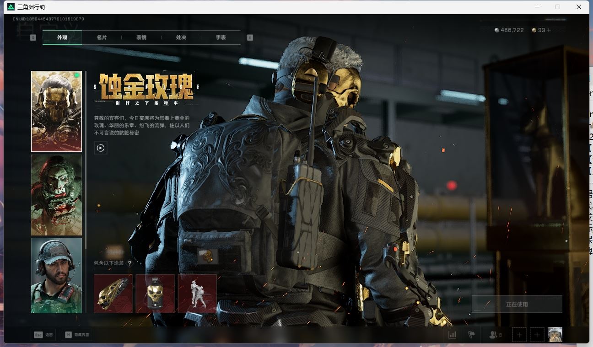This screenshot has height=347, width=593.
Task: Go to the 手表 tab
Action: coord(221,37)
